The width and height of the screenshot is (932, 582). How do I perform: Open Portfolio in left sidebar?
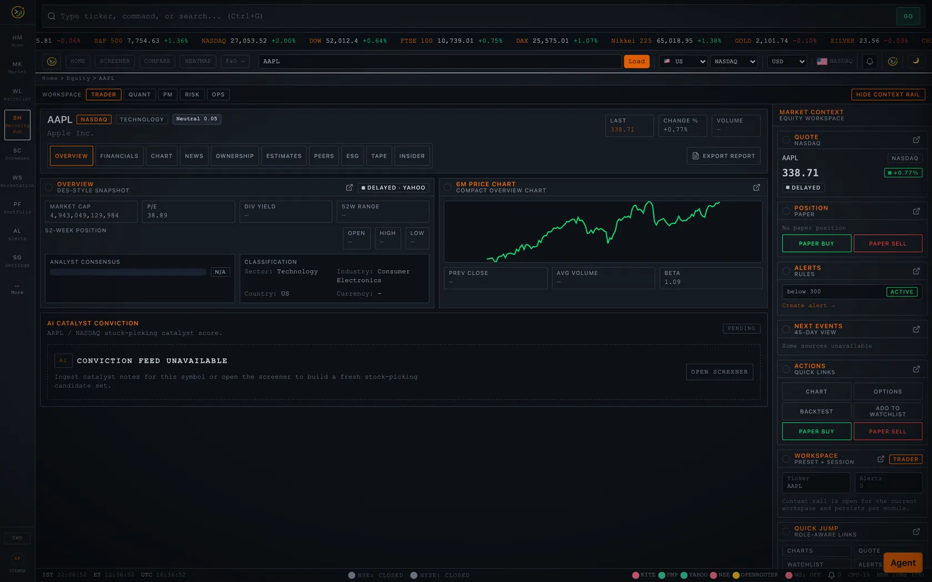(x=17, y=208)
